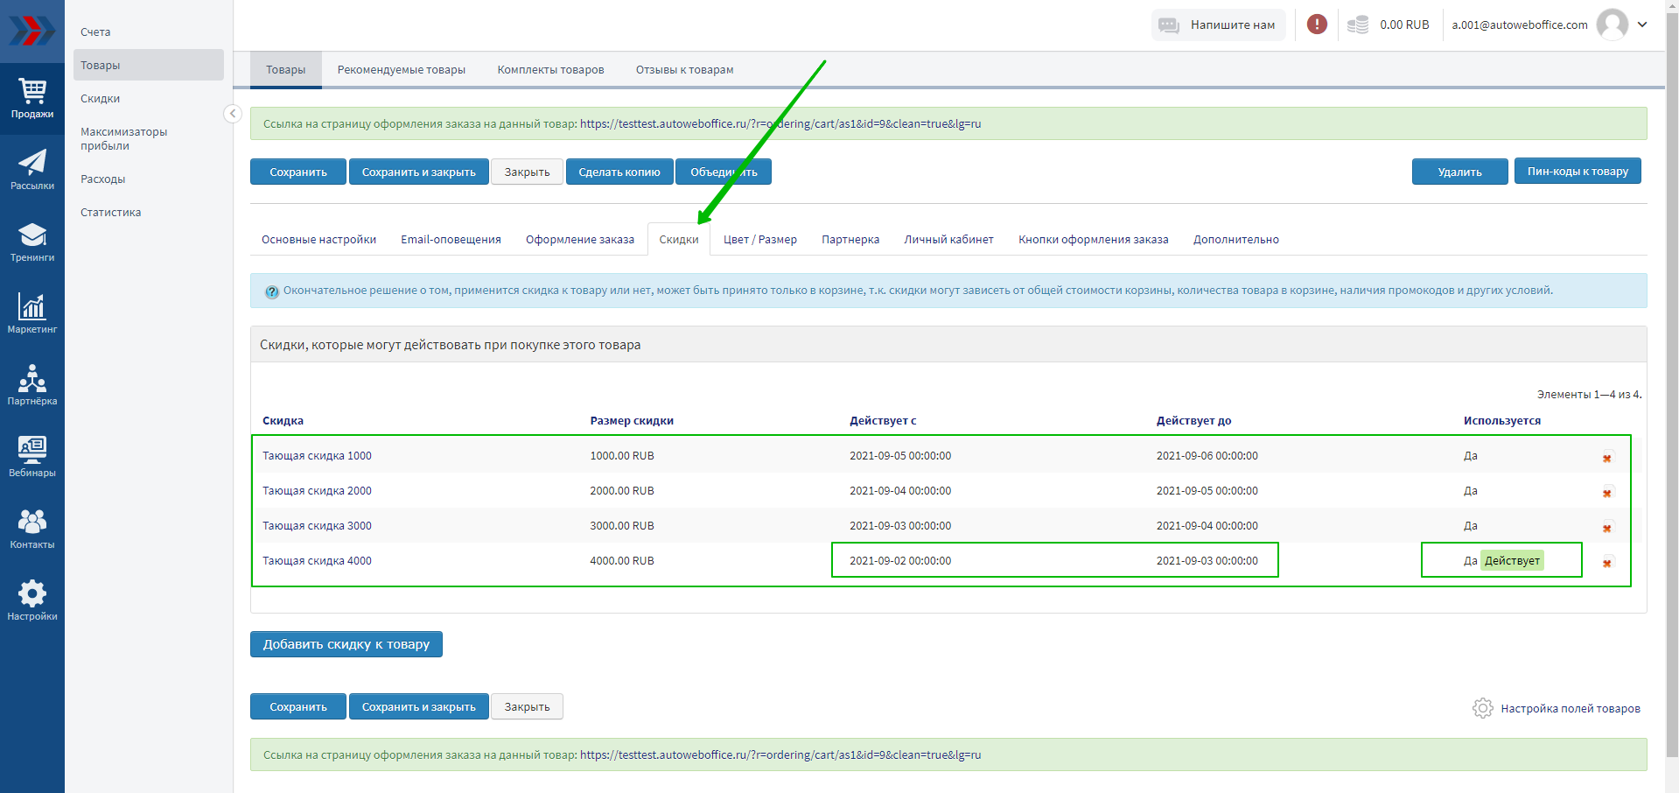This screenshot has width=1679, height=793.
Task: Open the Тающая скидка 3000 discount
Action: coord(317,526)
